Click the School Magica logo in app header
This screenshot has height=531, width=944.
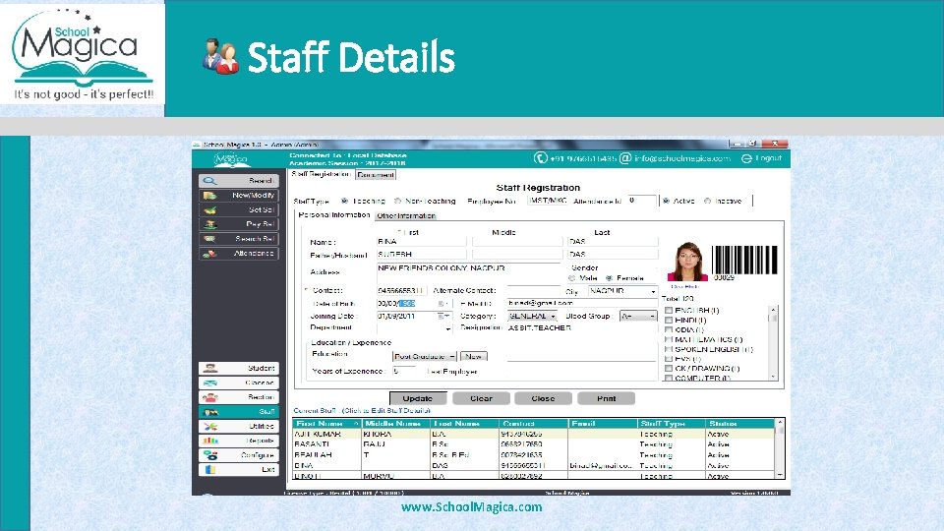tap(230, 159)
